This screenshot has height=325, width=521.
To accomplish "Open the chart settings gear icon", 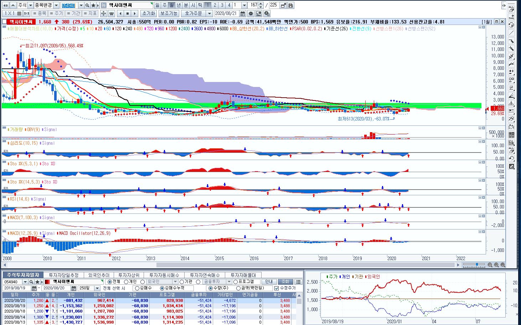I will (x=251, y=14).
